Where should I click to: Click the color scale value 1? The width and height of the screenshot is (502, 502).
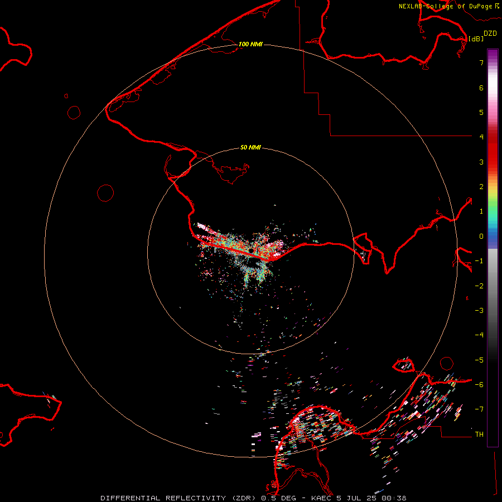[481, 211]
